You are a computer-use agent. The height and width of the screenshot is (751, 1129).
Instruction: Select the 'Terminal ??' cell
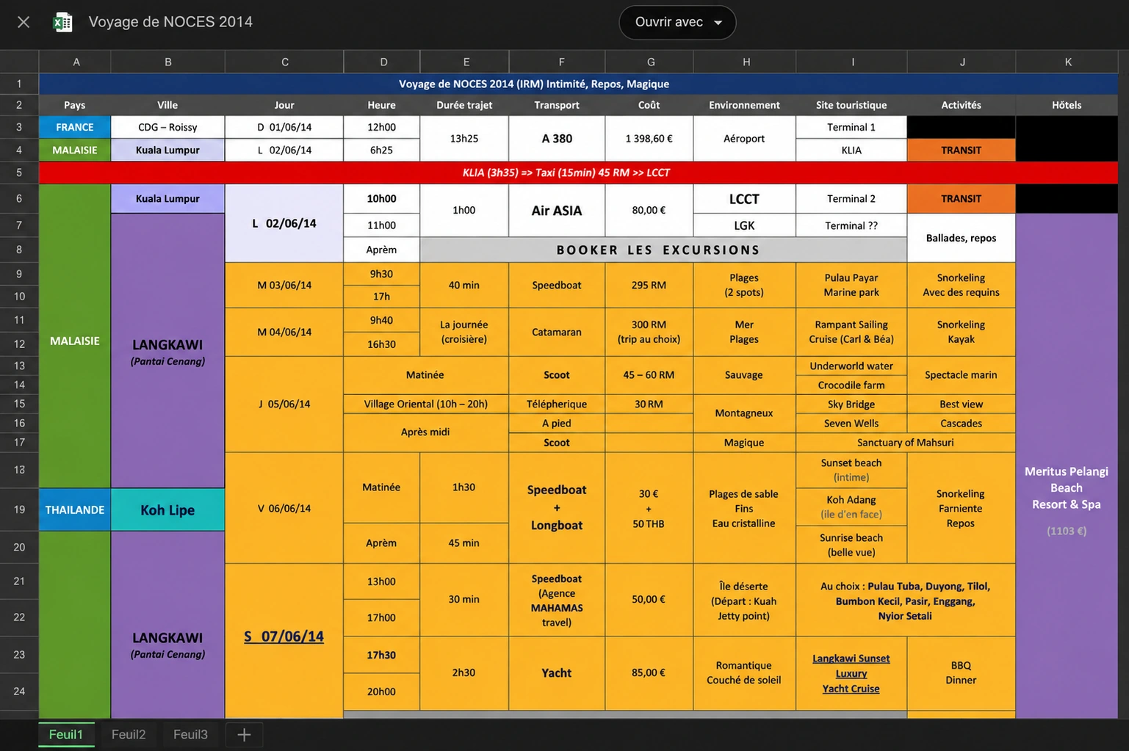click(x=851, y=225)
